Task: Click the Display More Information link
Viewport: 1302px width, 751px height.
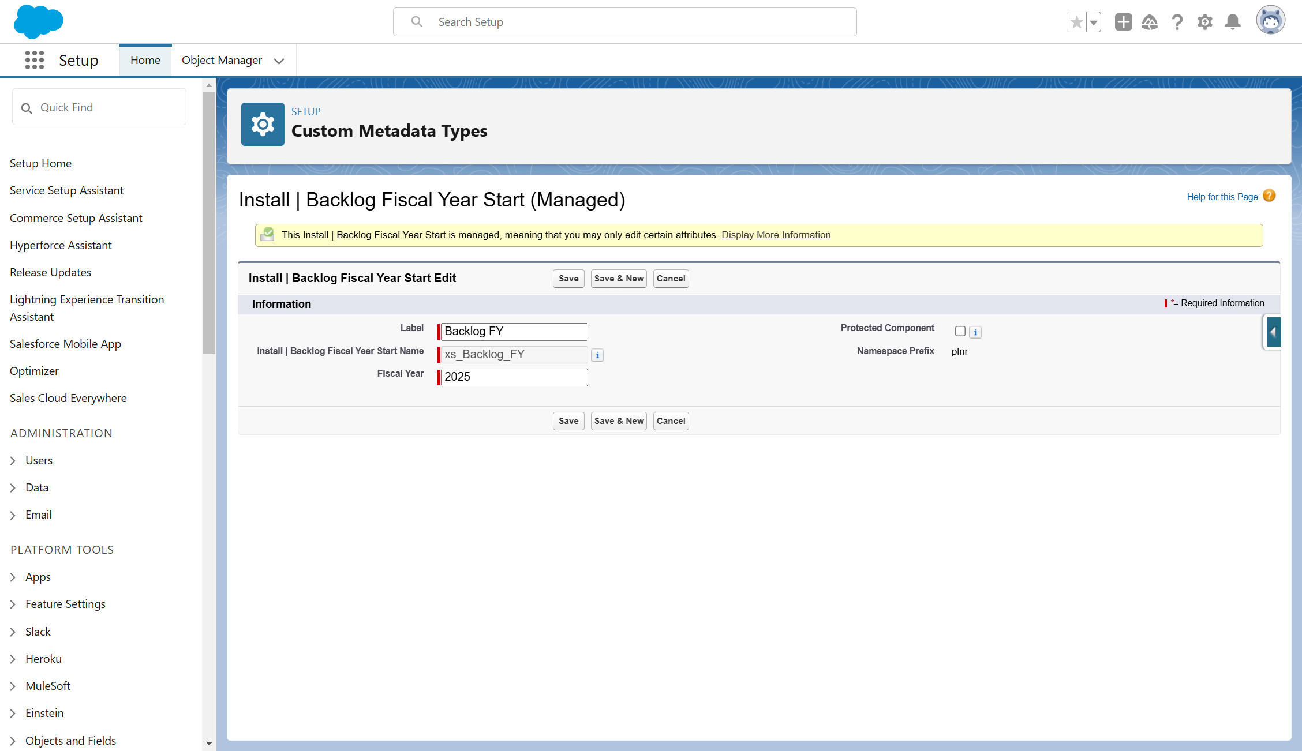Action: [x=776, y=235]
